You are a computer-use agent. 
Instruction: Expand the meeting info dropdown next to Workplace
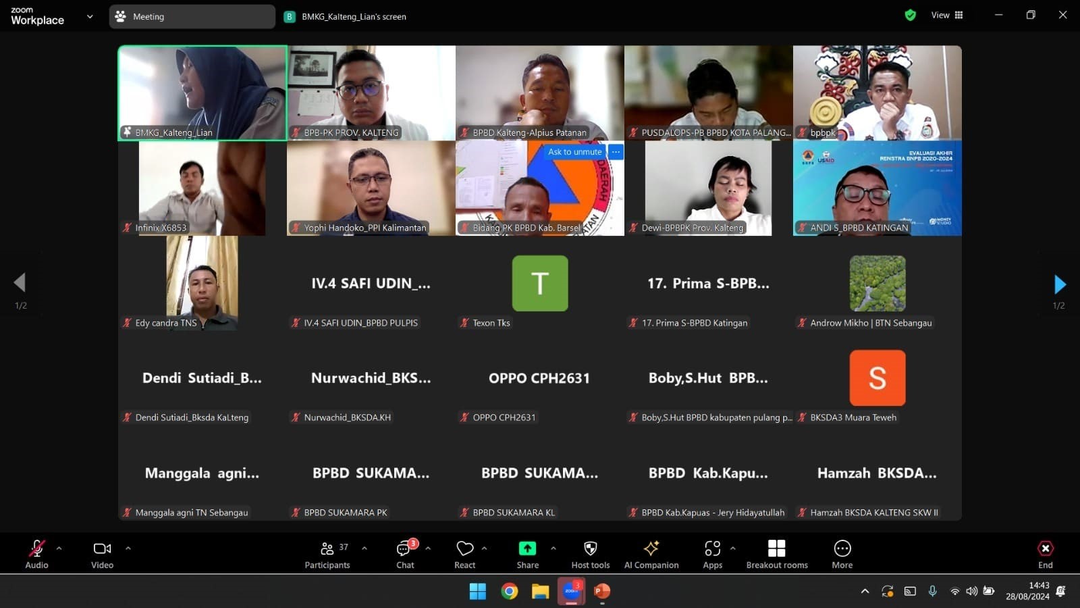(90, 16)
